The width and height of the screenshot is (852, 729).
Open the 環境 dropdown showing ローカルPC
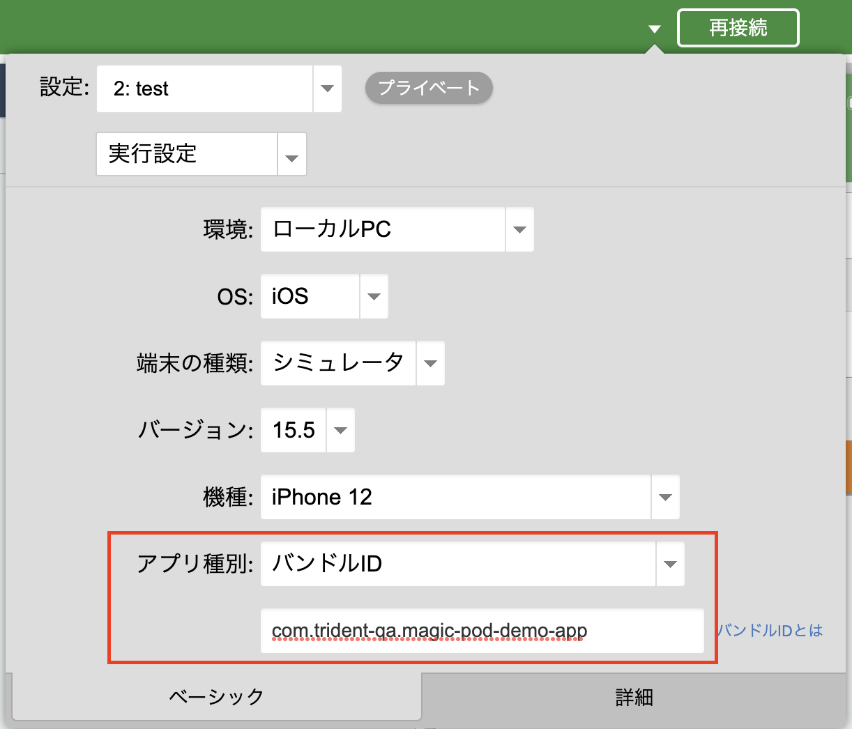coord(397,229)
